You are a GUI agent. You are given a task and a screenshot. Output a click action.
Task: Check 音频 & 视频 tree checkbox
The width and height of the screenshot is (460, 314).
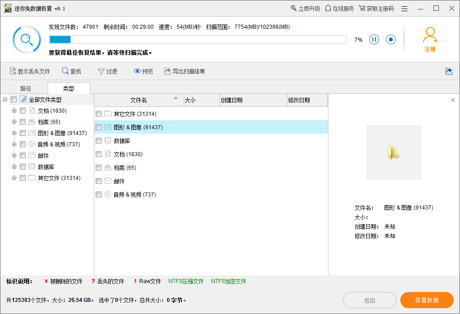[22, 144]
